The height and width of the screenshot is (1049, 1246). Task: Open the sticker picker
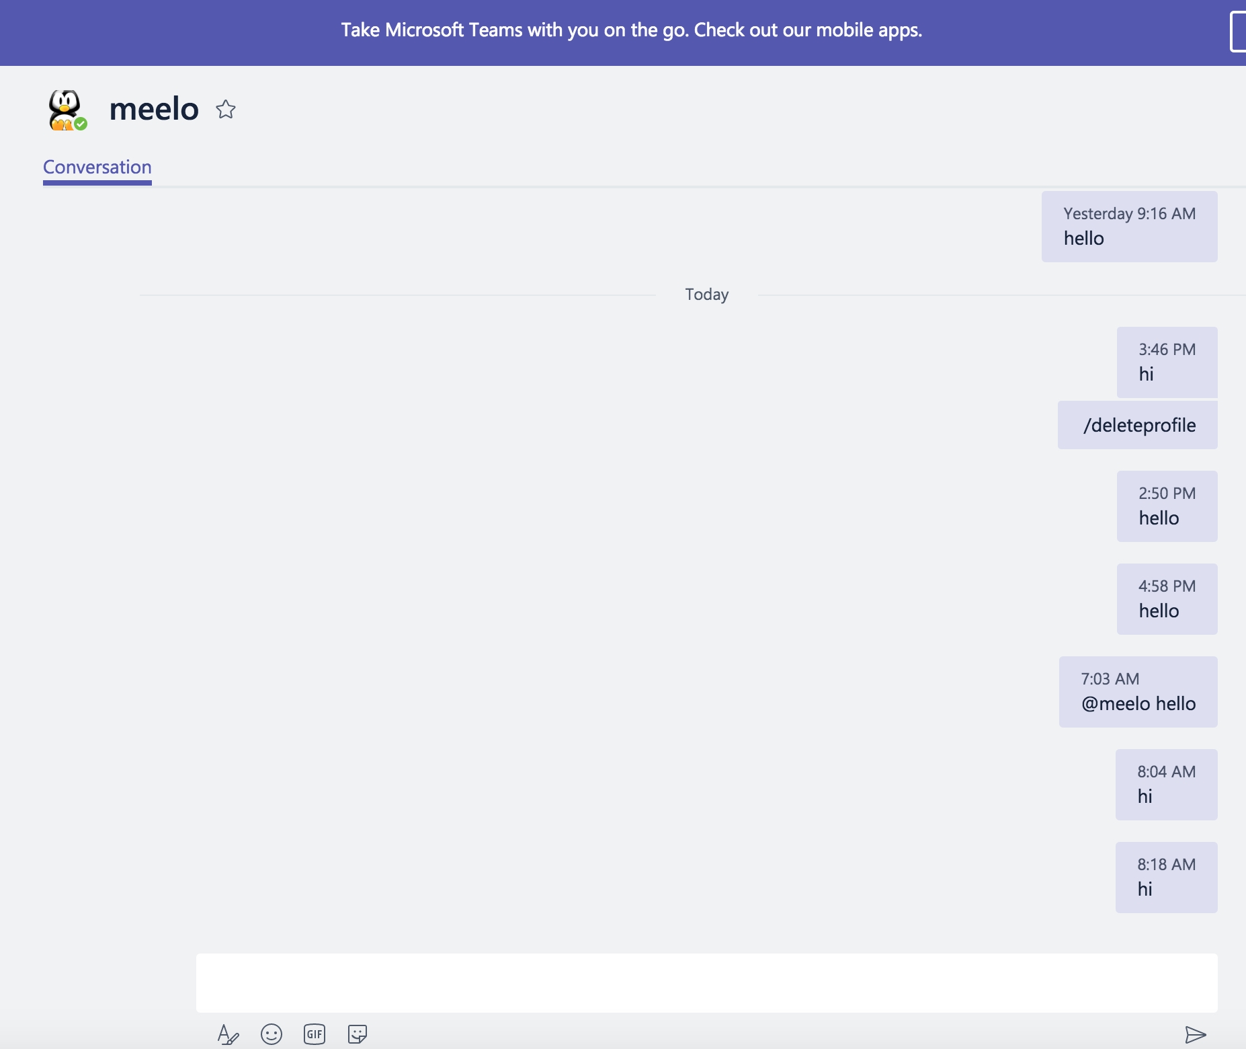pos(358,1035)
